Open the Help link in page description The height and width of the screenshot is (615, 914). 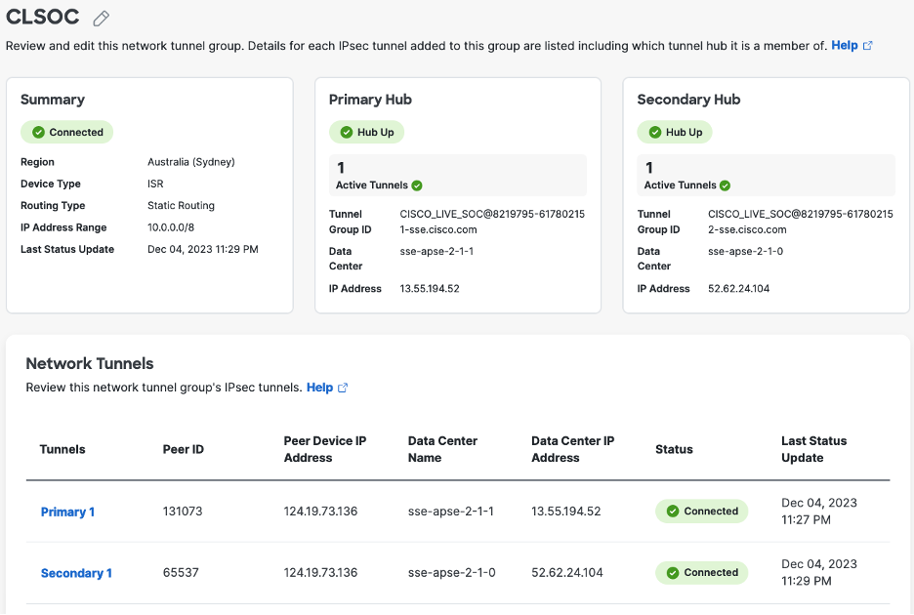tap(844, 46)
